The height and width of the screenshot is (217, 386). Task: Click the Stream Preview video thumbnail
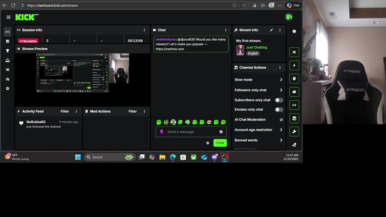click(83, 73)
